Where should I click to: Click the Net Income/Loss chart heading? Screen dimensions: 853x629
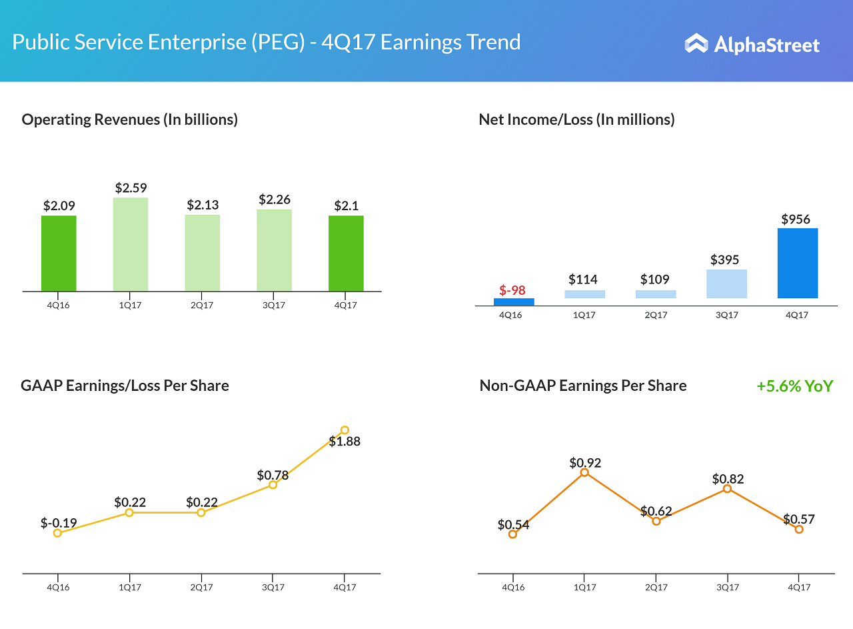576,119
